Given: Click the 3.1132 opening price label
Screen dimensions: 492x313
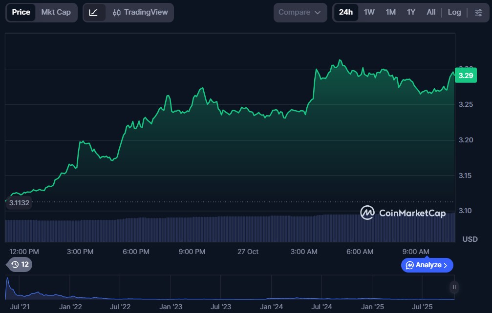Looking at the screenshot, I should (19, 203).
